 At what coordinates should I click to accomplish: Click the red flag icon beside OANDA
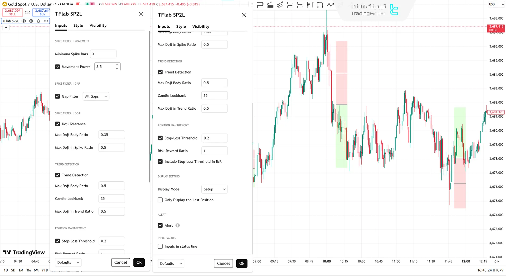(x=78, y=4)
